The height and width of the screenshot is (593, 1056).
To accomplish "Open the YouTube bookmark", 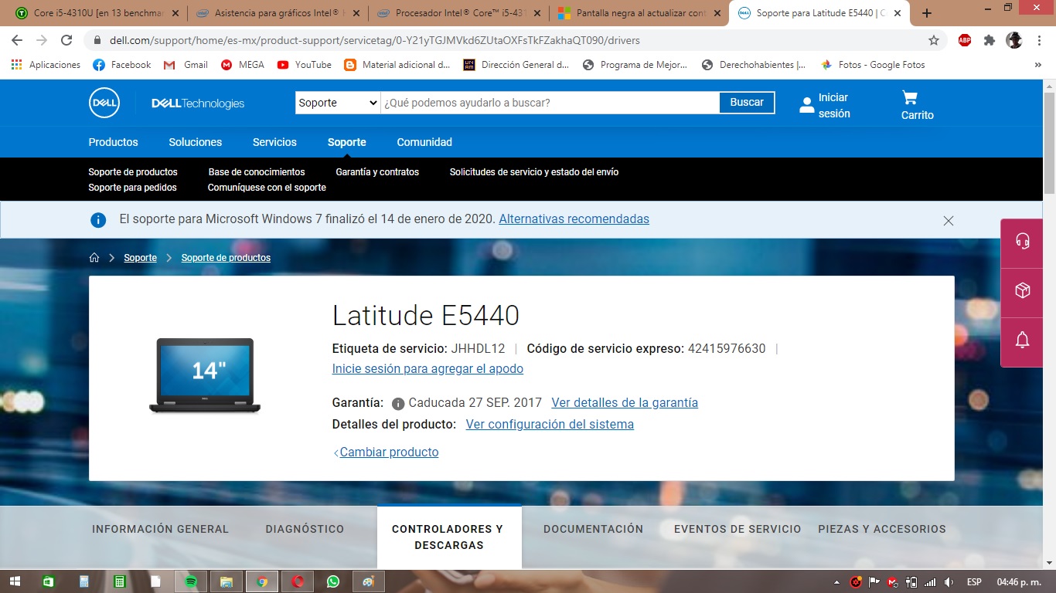I will 304,65.
